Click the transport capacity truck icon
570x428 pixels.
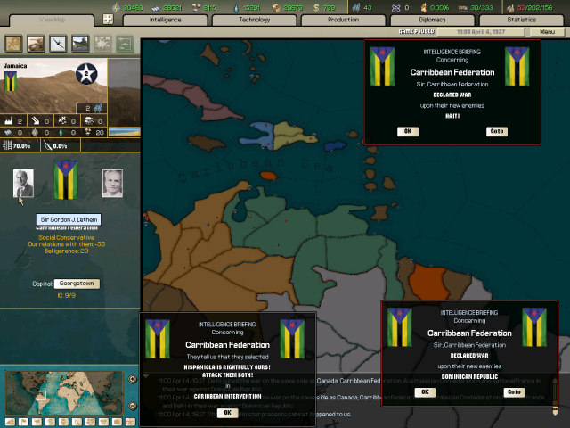pos(462,8)
